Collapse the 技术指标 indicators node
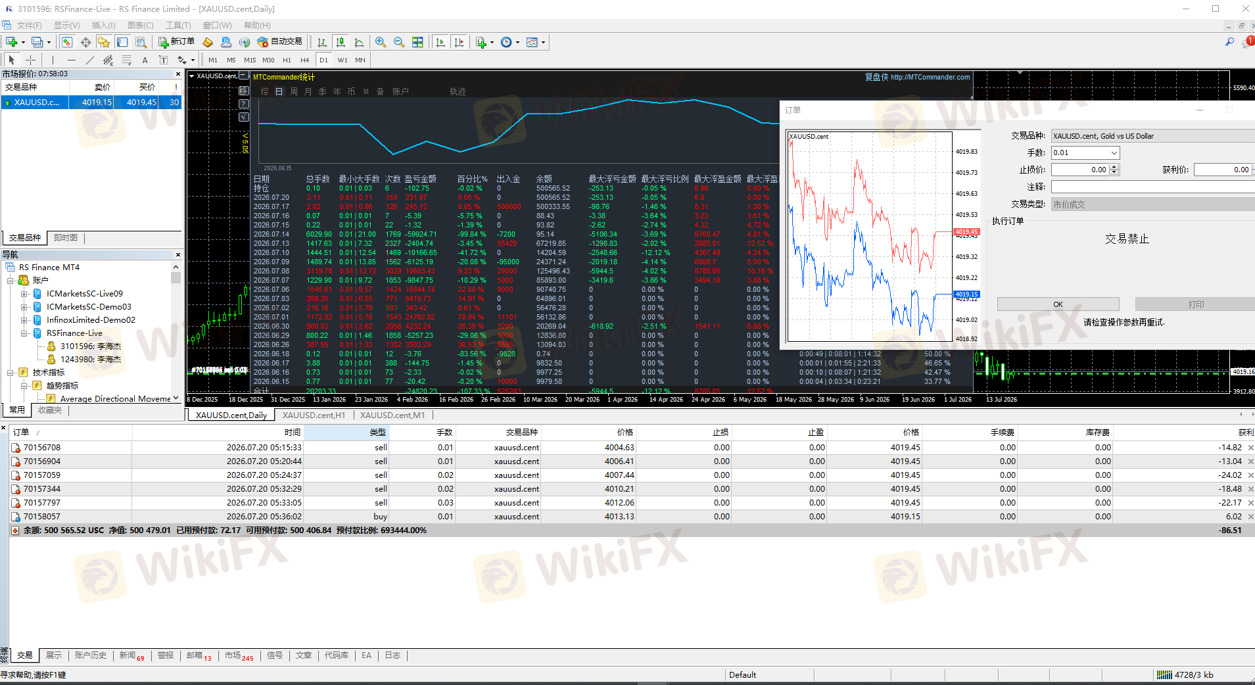This screenshot has width=1255, height=685. coord(11,373)
